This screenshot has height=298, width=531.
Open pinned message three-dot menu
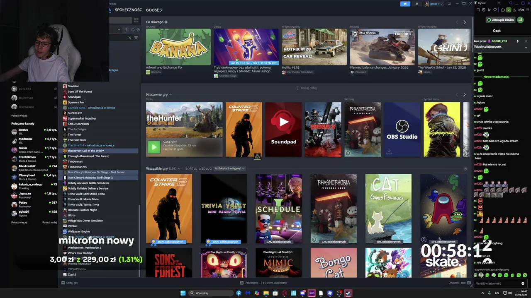pos(526,41)
